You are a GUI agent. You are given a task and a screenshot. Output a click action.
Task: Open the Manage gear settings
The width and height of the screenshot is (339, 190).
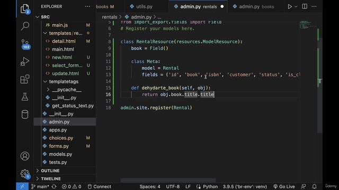point(25,174)
